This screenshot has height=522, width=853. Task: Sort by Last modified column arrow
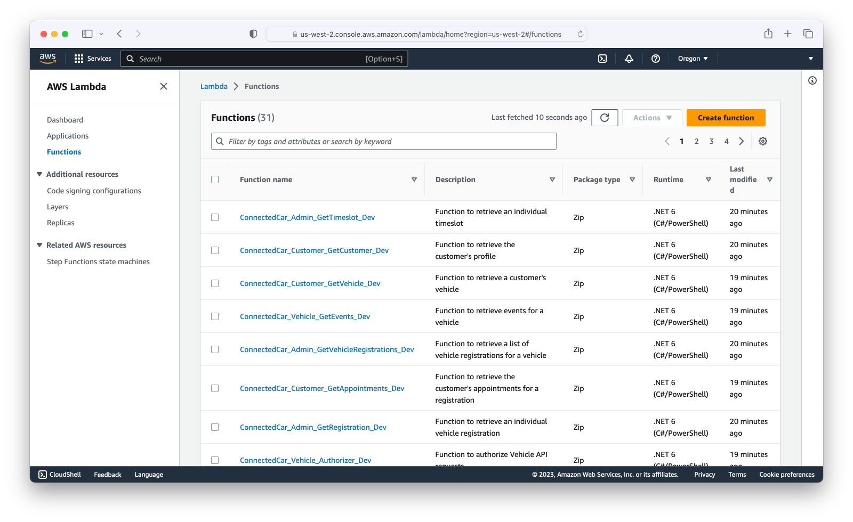click(x=770, y=180)
